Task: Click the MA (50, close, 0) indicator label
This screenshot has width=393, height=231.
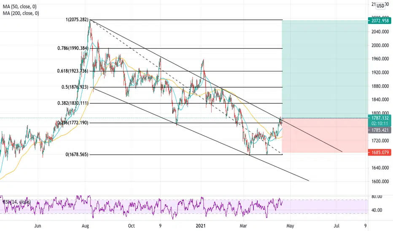Action: 19,7
